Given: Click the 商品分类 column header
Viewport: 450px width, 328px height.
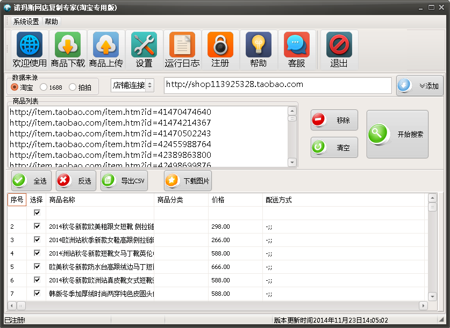Looking at the screenshot, I should click(x=181, y=200).
